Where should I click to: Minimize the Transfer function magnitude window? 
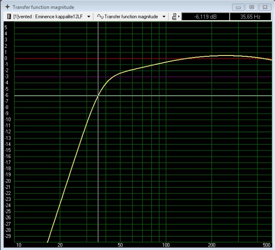click(239, 7)
